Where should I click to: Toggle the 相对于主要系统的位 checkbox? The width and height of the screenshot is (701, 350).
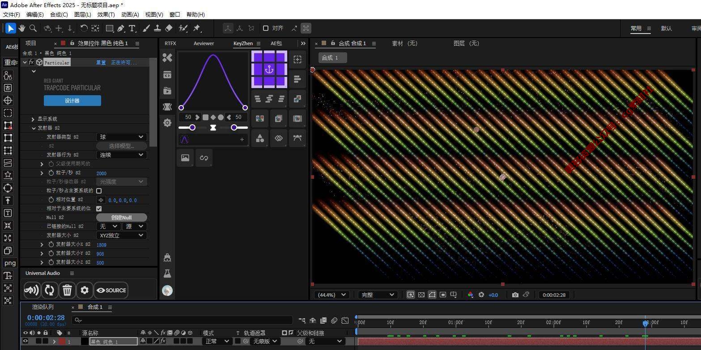coord(99,208)
